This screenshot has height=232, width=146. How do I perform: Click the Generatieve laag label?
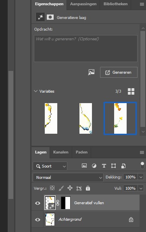click(x=71, y=18)
